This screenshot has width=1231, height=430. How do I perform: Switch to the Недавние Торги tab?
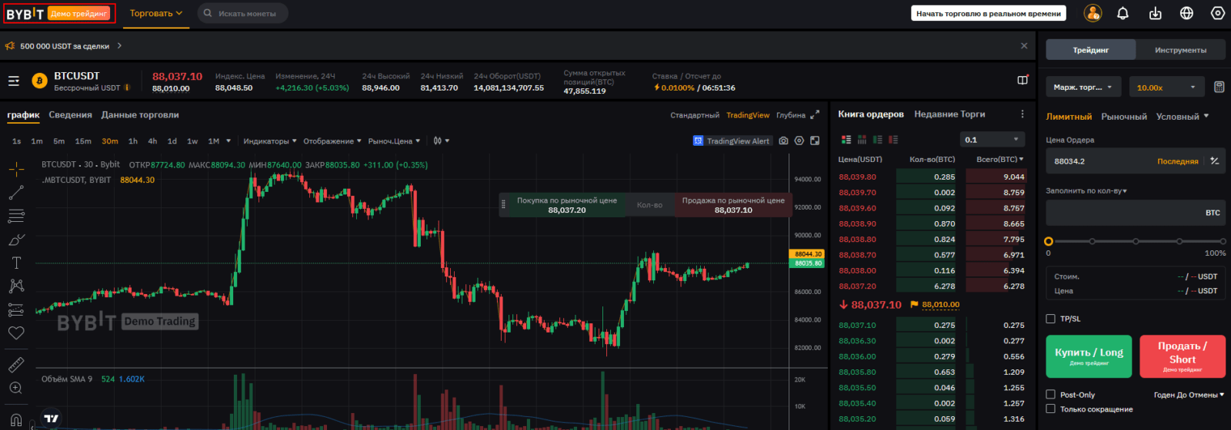pos(949,114)
